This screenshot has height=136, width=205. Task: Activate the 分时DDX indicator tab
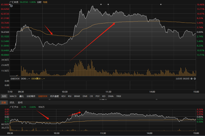[43, 96]
